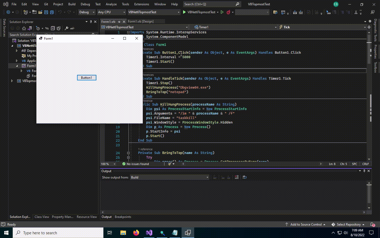The height and width of the screenshot is (238, 380).
Task: Click the Home icon in Solution Explorer
Action: [x=24, y=28]
